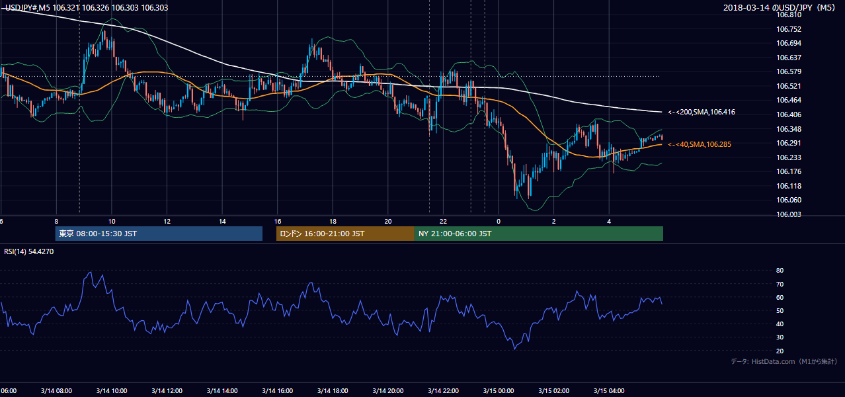
Task: Click price axis value 106.060
Action: tap(788, 200)
